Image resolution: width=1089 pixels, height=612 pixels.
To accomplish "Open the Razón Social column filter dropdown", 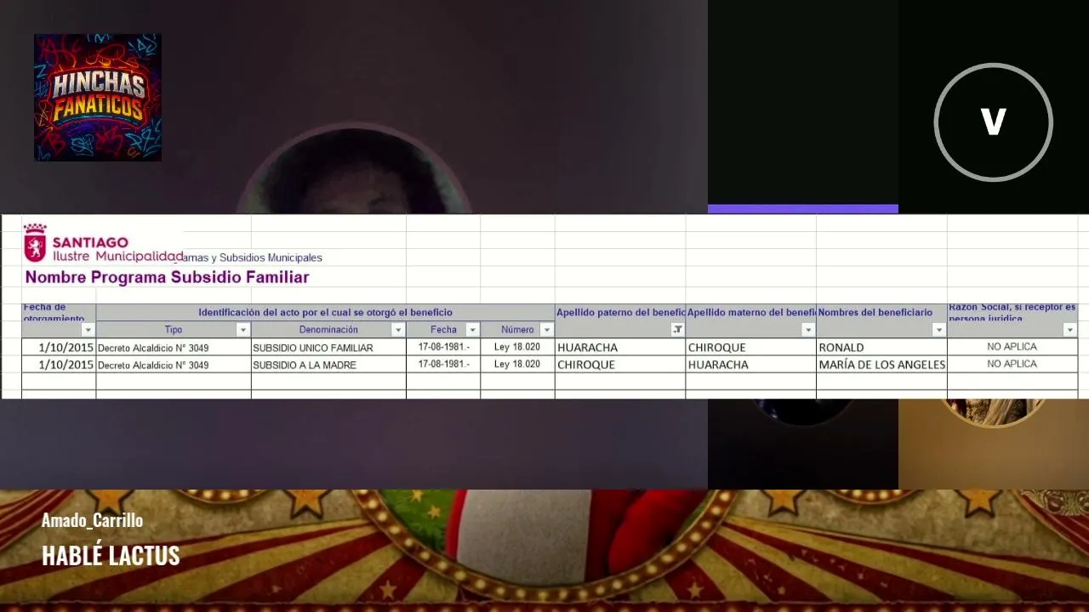I will coord(1070,330).
